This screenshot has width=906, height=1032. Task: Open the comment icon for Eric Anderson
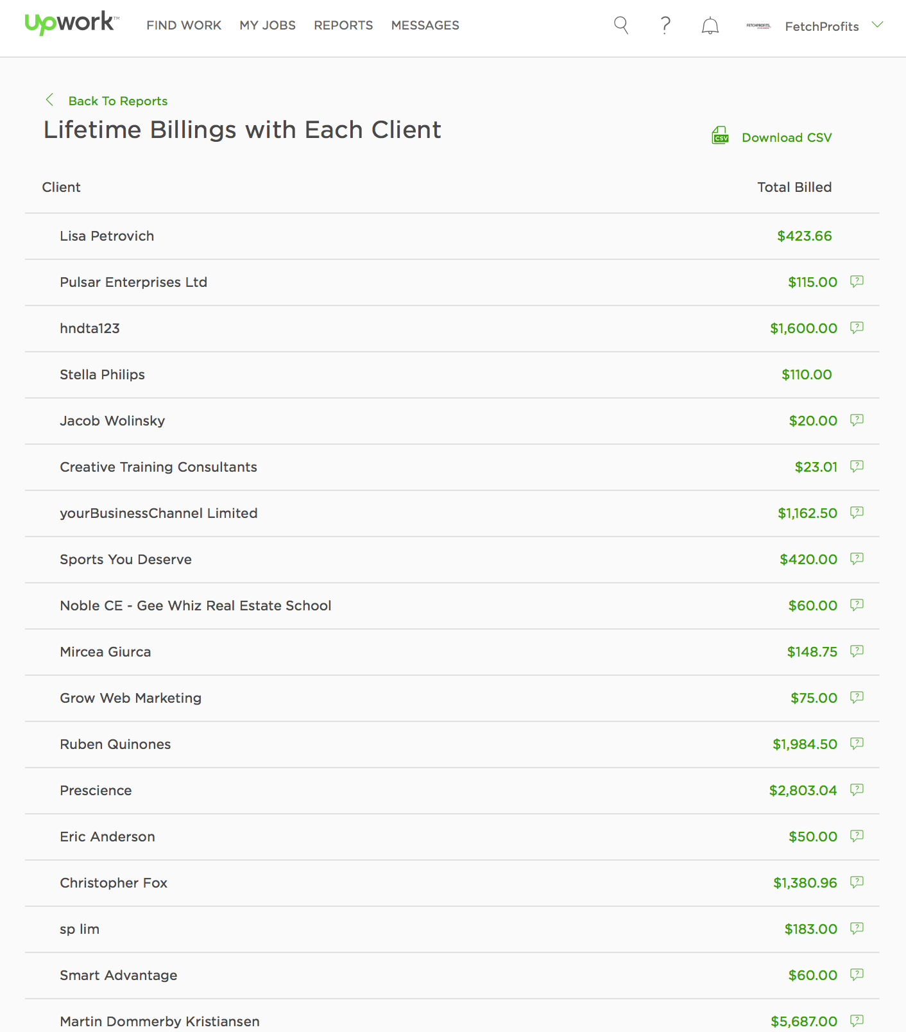coord(857,836)
